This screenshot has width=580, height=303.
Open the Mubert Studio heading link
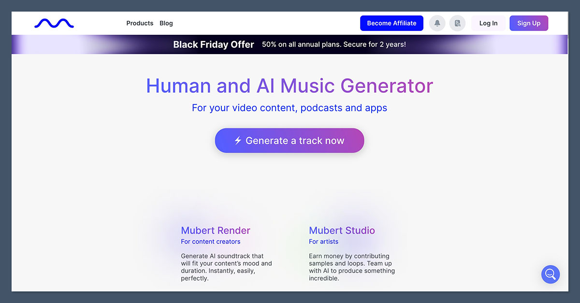[342, 231]
